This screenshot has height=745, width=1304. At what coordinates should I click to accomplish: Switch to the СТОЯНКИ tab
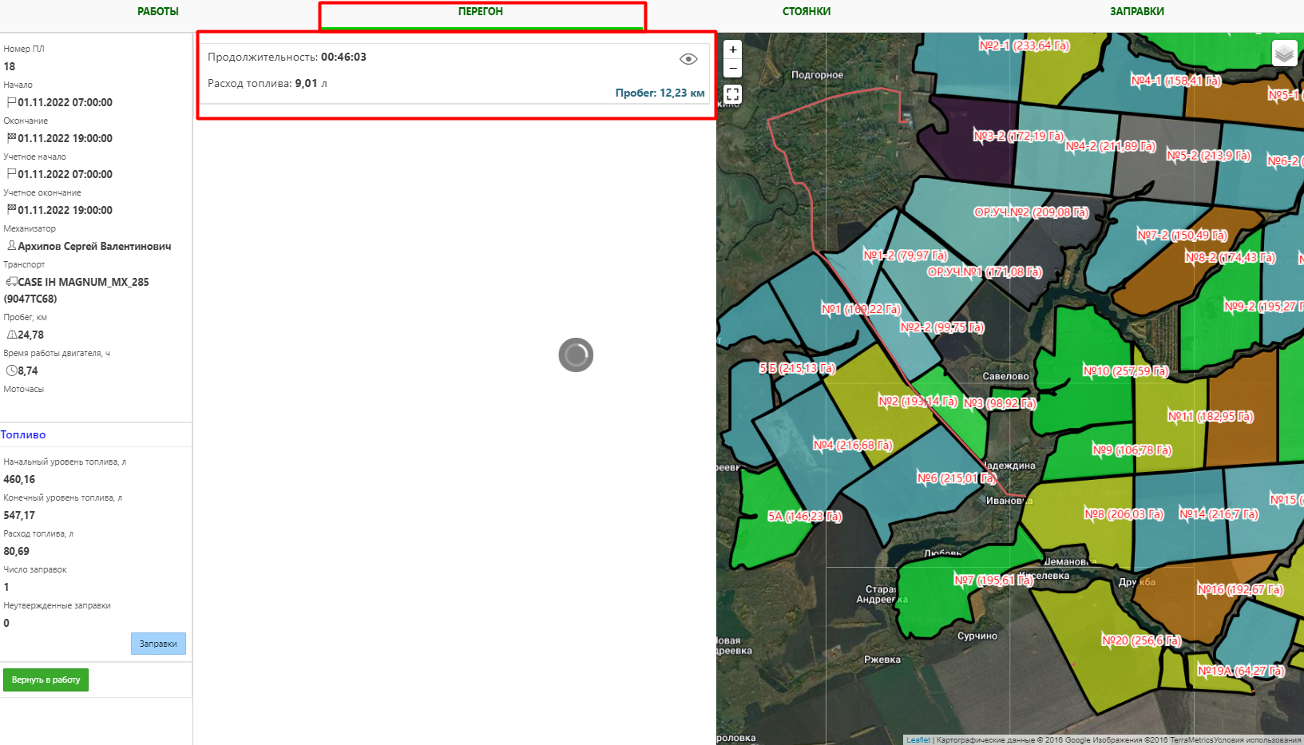[x=807, y=12]
